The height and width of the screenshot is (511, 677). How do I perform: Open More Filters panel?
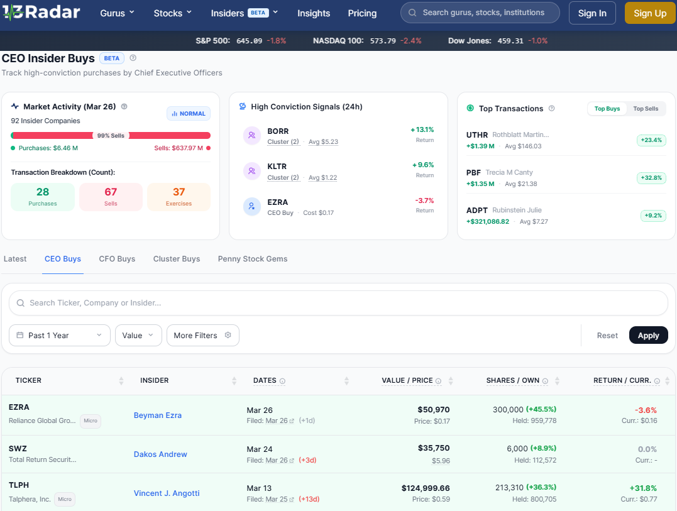click(203, 336)
